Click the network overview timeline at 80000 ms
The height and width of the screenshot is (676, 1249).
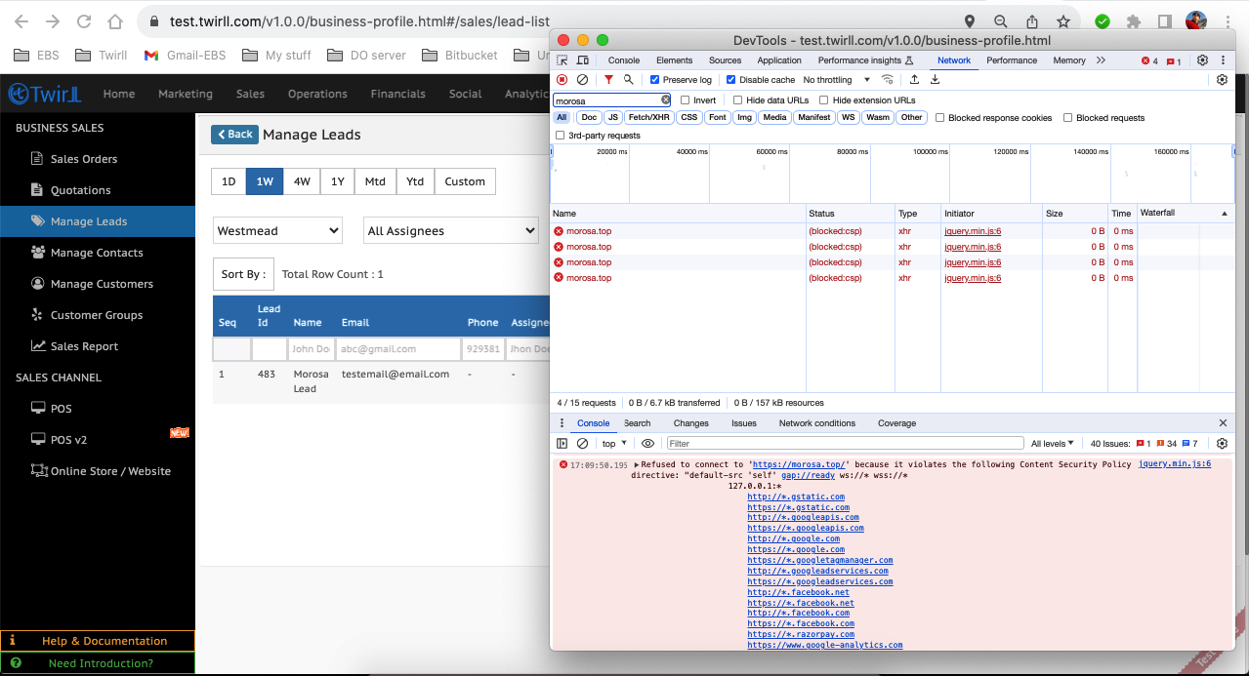point(853,166)
